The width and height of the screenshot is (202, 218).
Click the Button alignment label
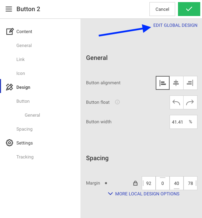[103, 83]
